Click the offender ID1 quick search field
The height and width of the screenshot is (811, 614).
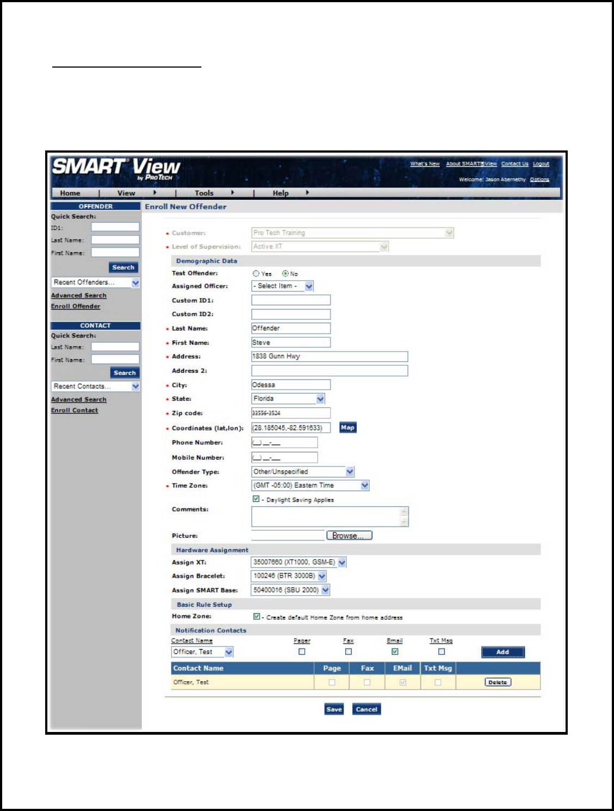[x=115, y=227]
